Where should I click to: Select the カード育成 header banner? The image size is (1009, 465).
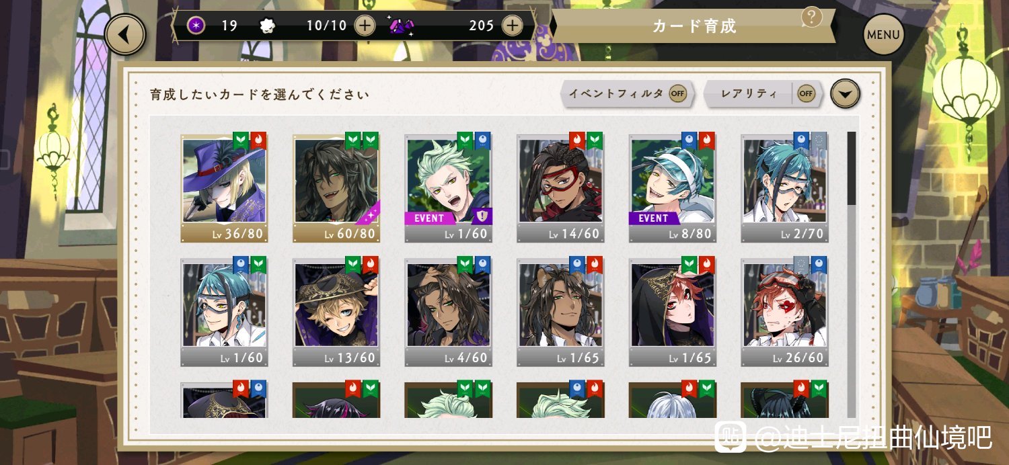pyautogui.click(x=694, y=26)
